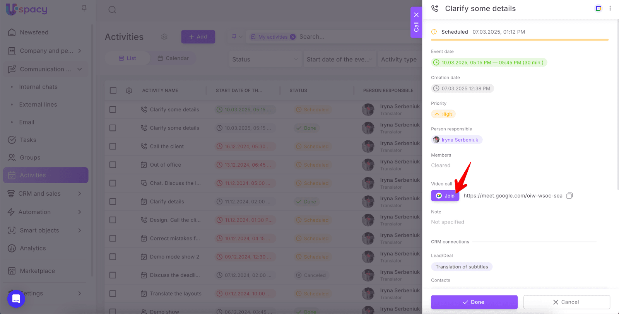Expand Smart objects section
The width and height of the screenshot is (619, 314).
pyautogui.click(x=80, y=230)
